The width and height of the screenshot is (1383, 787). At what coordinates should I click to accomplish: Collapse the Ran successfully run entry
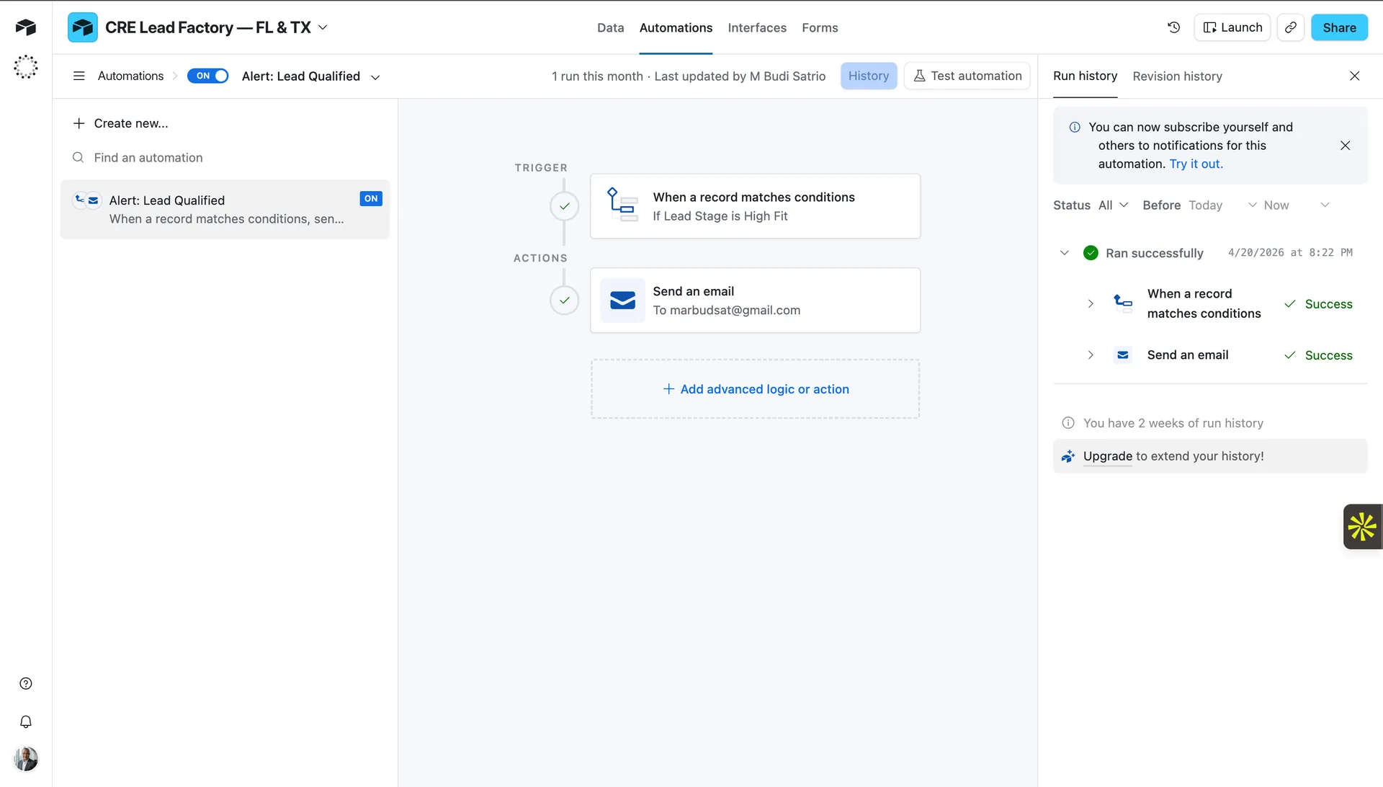point(1065,252)
